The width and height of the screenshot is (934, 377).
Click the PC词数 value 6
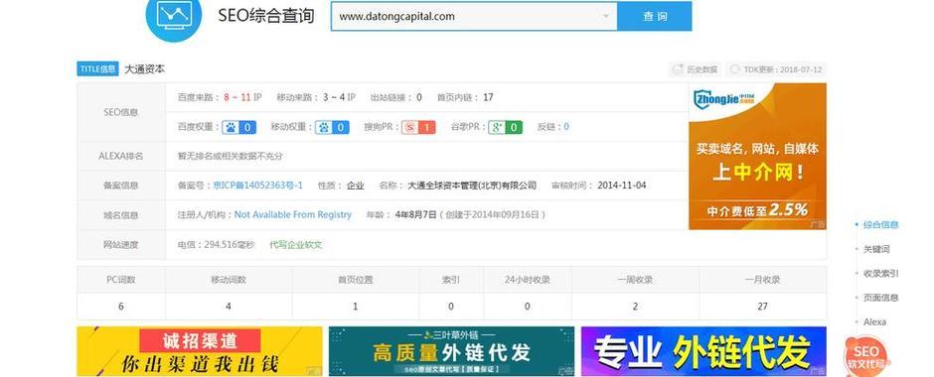121,307
